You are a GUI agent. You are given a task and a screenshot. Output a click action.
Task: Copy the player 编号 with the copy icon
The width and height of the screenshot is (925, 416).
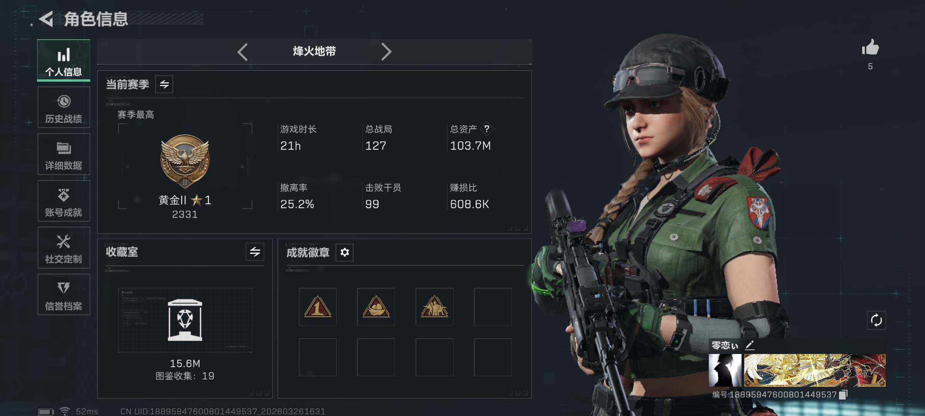pos(843,394)
